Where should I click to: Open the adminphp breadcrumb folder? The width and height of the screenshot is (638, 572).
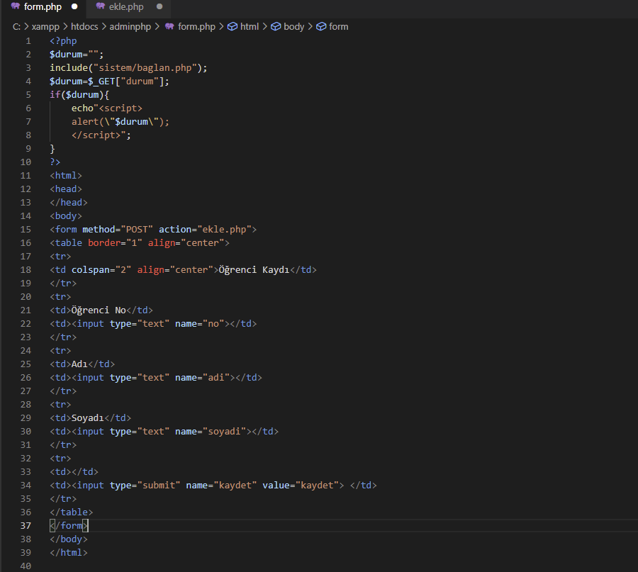[130, 27]
